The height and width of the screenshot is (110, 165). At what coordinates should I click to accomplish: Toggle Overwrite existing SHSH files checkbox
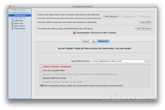[x=42, y=82]
